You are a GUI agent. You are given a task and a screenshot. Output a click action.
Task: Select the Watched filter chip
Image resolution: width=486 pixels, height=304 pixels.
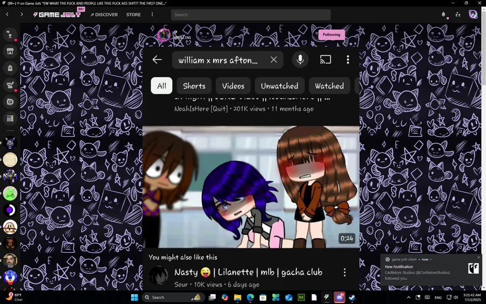329,85
